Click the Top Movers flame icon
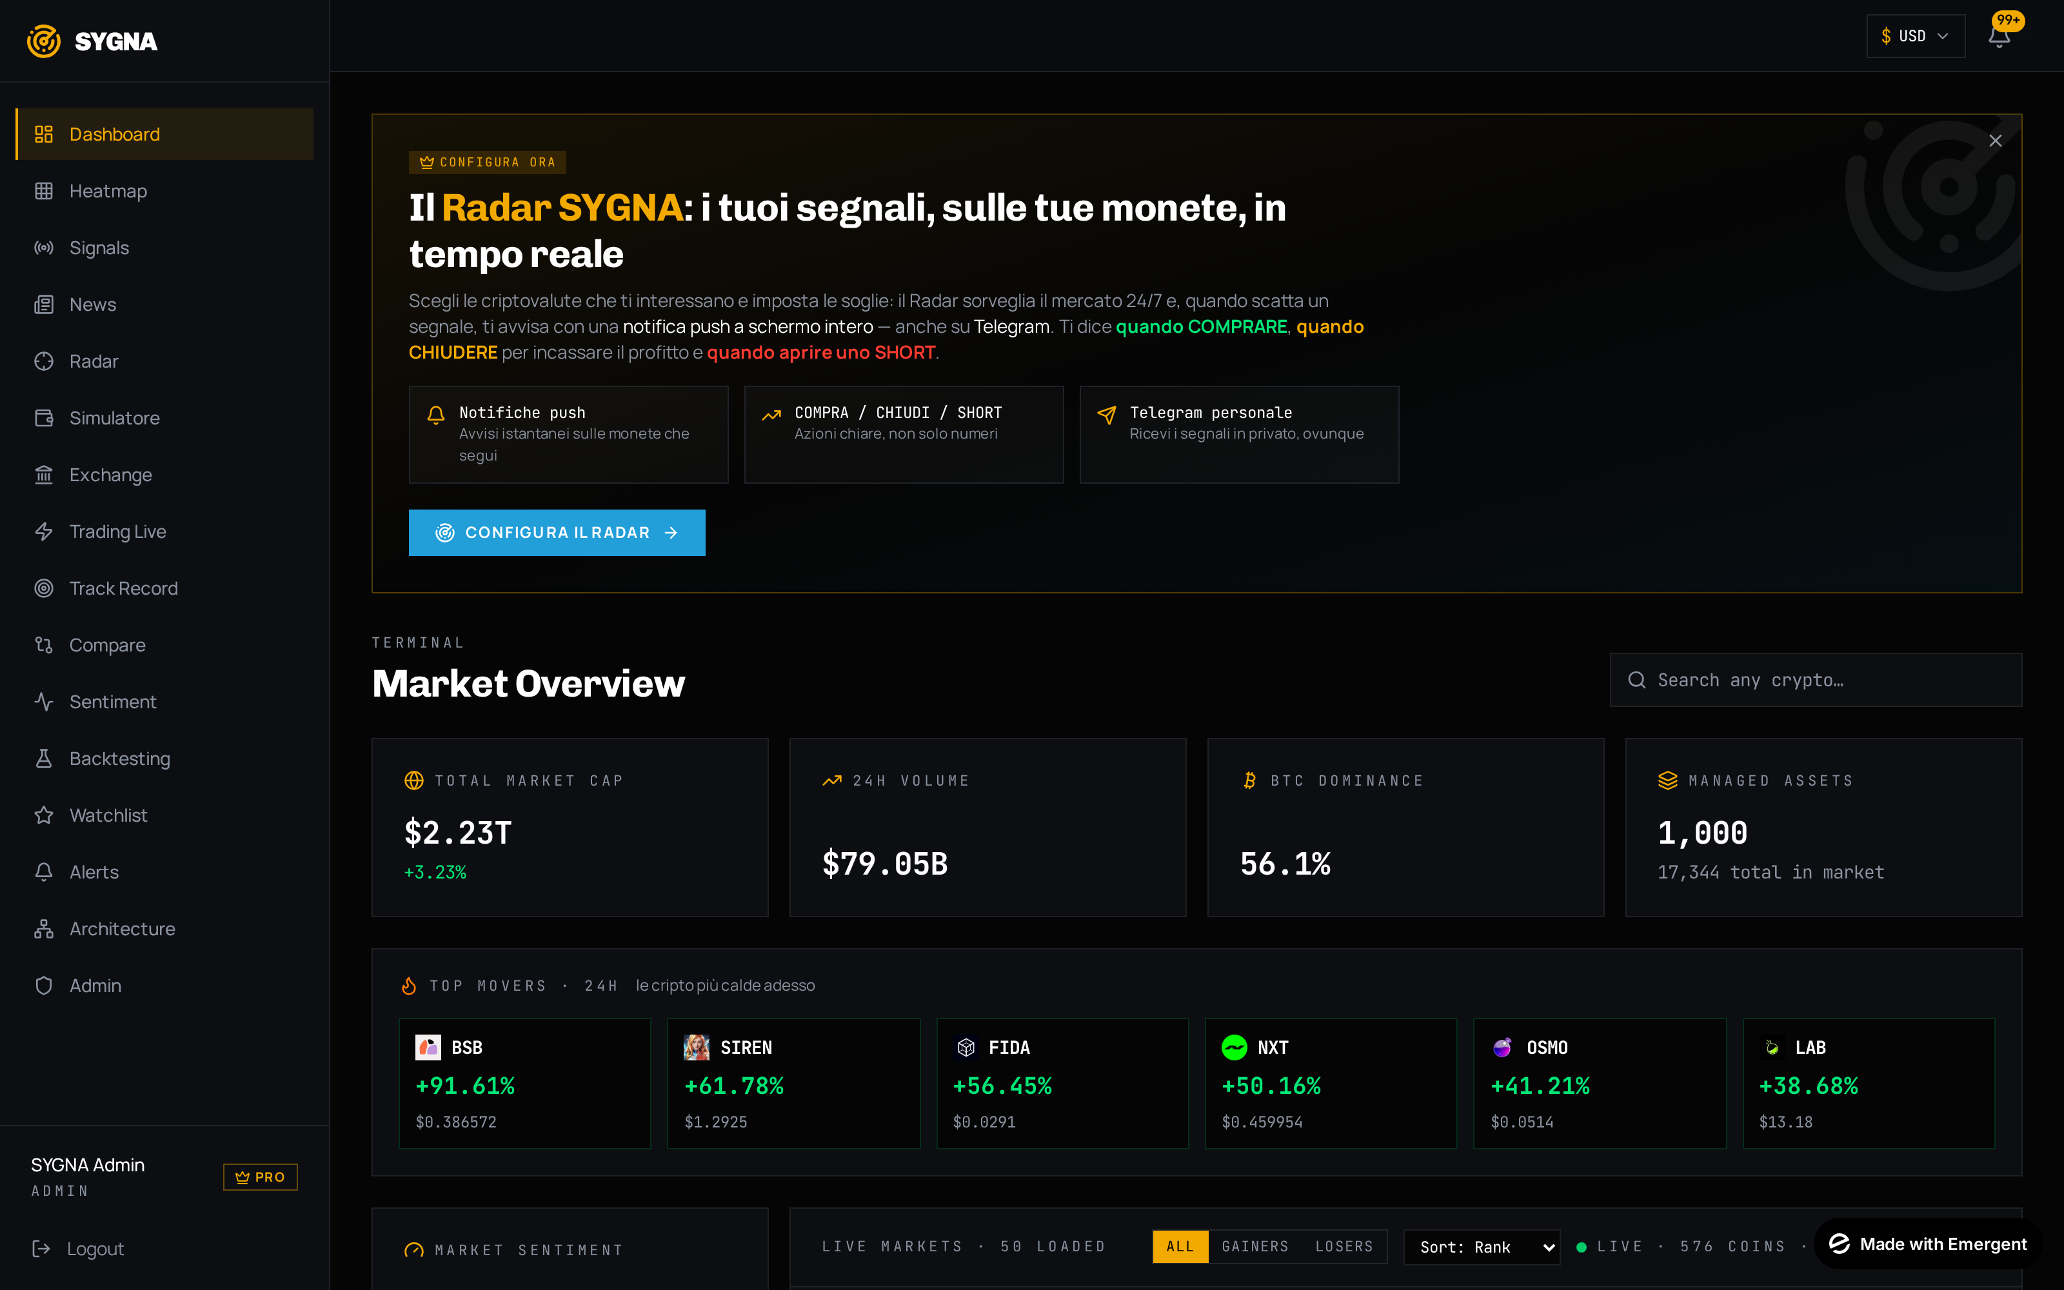The width and height of the screenshot is (2064, 1290). (410, 986)
